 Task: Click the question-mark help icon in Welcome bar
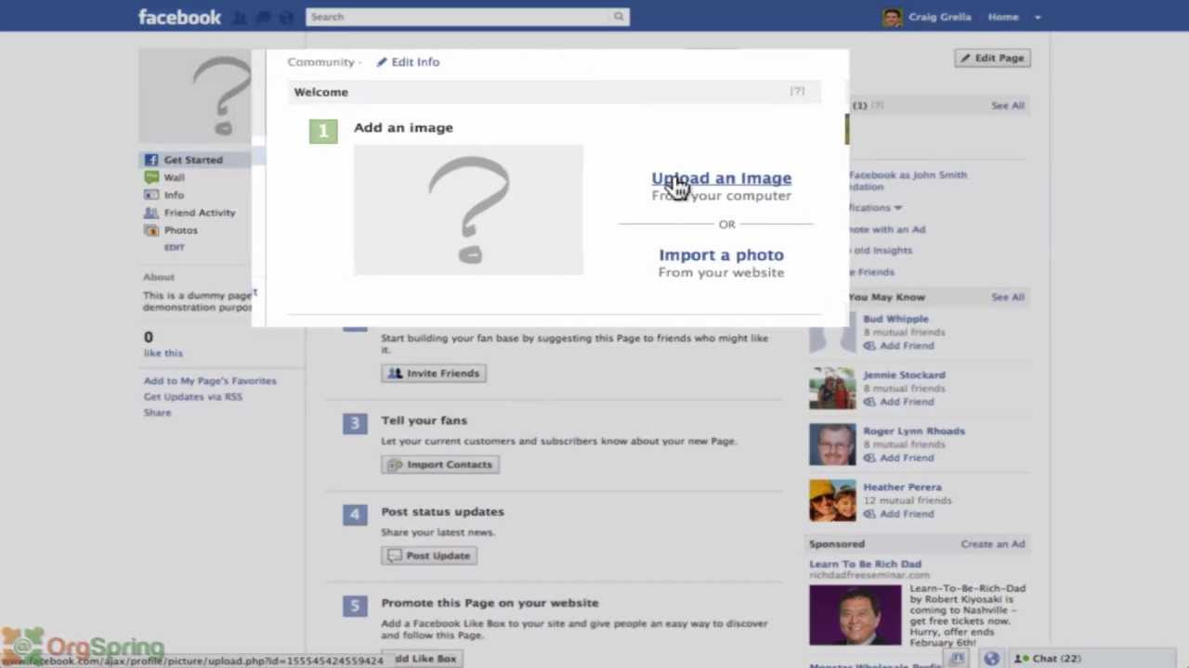pyautogui.click(x=797, y=91)
